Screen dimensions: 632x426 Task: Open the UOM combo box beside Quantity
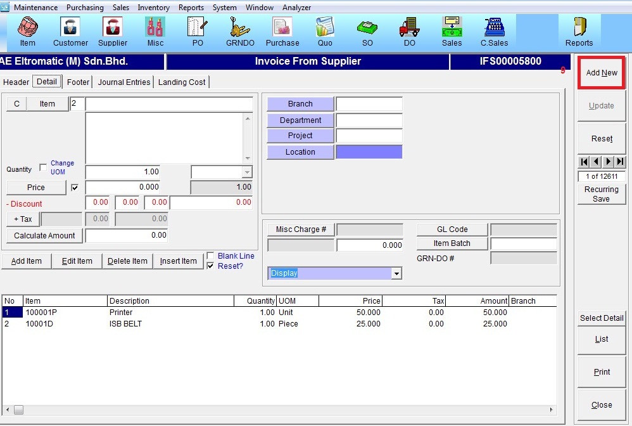click(246, 172)
